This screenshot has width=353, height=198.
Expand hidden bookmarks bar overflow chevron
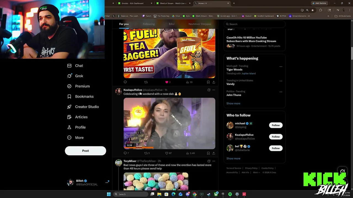point(328,16)
